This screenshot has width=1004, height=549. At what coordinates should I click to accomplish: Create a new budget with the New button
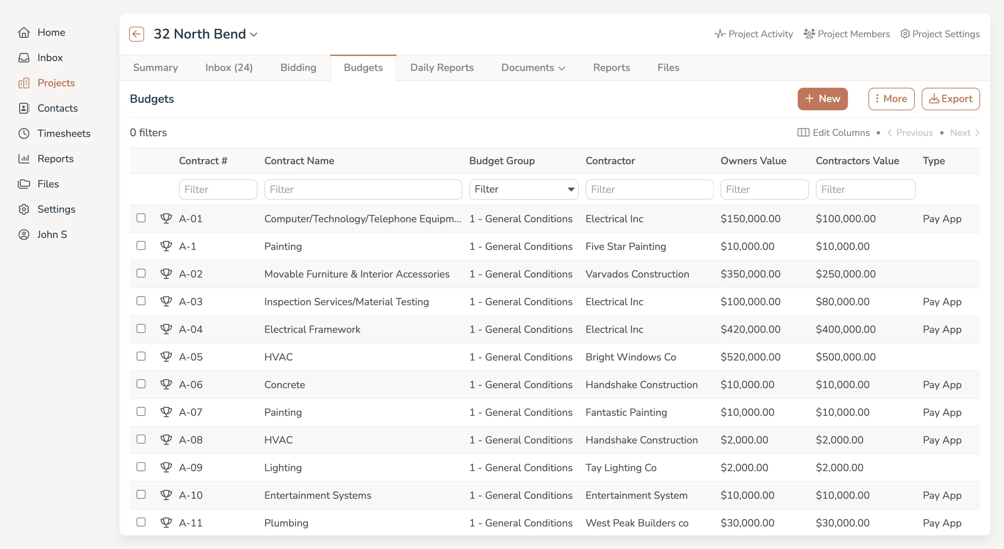point(822,99)
